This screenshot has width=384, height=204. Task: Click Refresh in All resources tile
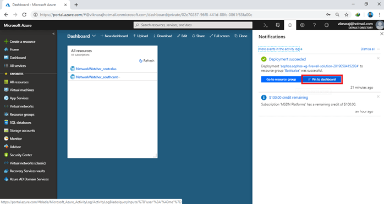pyautogui.click(x=147, y=61)
